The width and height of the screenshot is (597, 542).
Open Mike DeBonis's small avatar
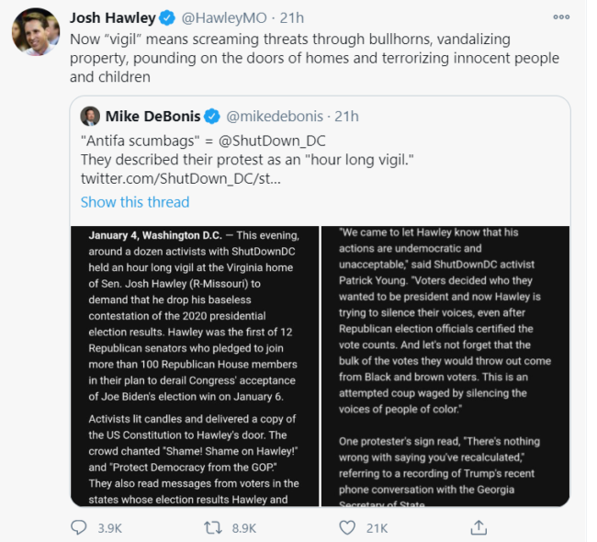click(x=90, y=116)
